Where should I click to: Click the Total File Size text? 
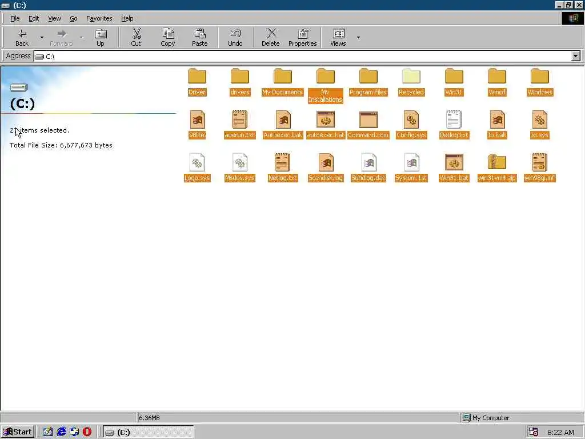pyautogui.click(x=61, y=145)
